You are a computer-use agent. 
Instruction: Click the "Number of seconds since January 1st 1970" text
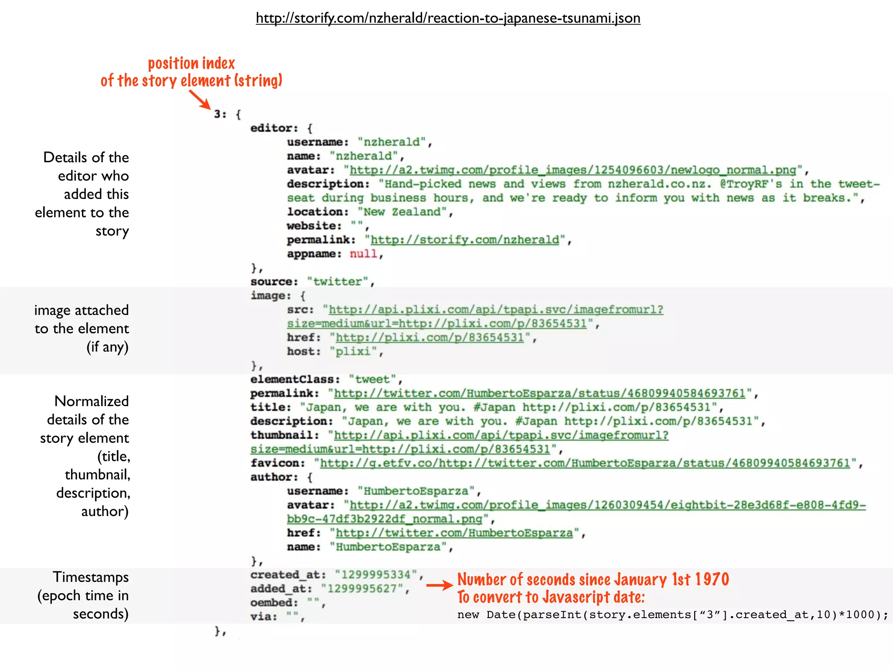[593, 579]
